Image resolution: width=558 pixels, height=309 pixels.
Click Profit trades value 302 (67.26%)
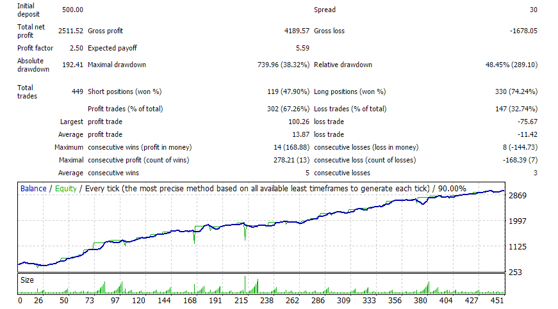(288, 109)
